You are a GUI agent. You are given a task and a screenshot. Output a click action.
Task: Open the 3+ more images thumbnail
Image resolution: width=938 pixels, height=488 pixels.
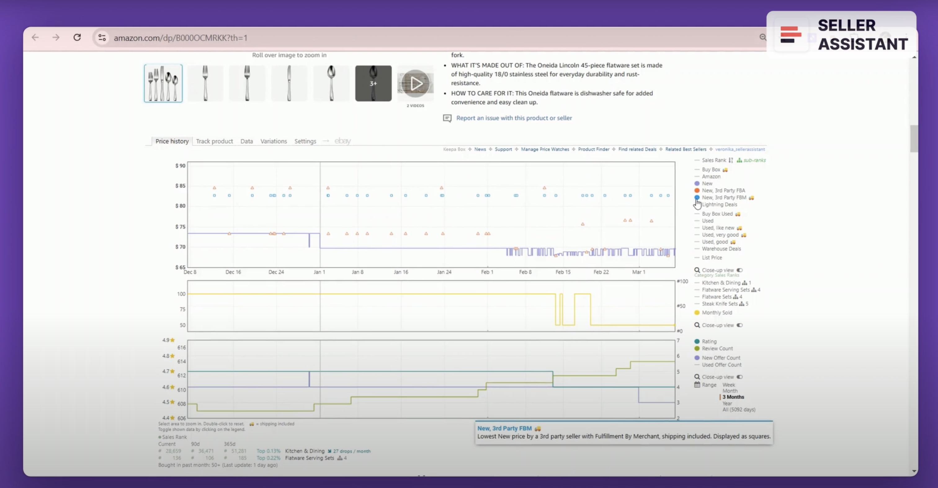(x=373, y=83)
